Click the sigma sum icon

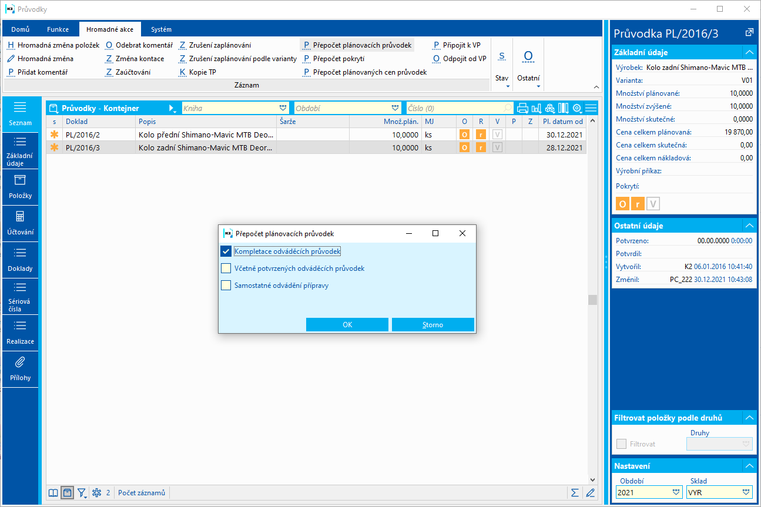[x=575, y=492]
